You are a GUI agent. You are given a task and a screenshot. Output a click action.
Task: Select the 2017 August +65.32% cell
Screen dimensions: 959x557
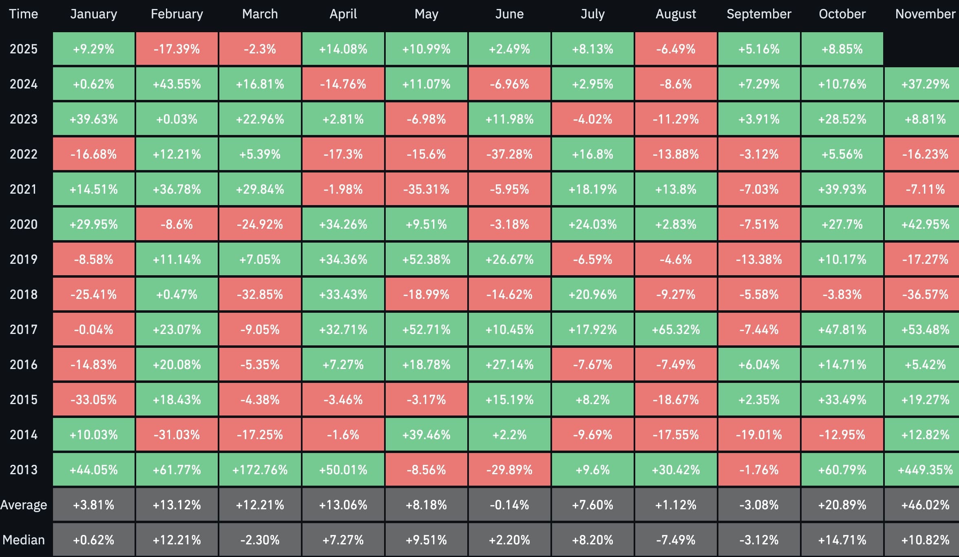[676, 329]
